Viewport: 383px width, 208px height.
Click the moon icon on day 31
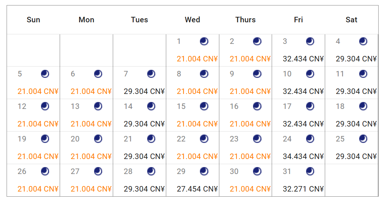pyautogui.click(x=310, y=171)
